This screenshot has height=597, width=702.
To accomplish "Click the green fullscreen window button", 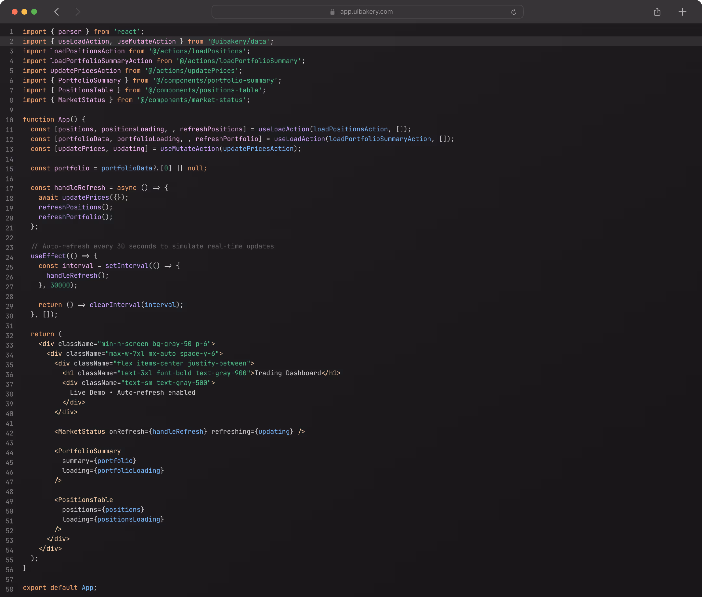I will pos(34,12).
